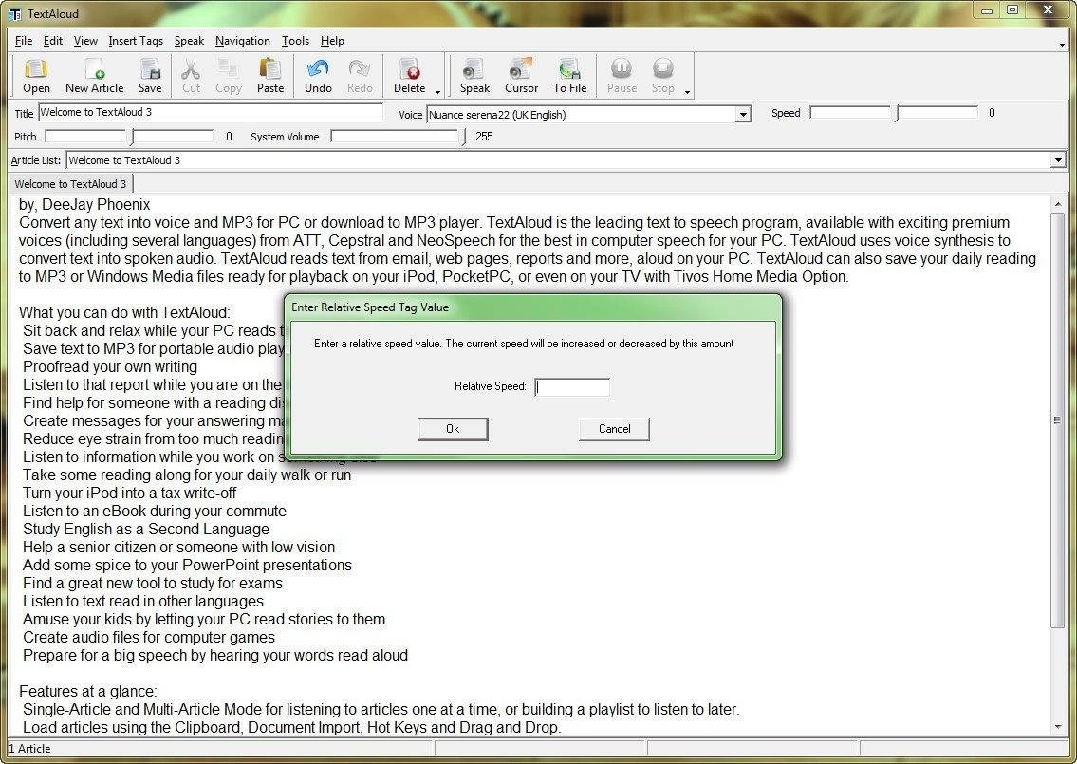Click the Copy toolbar icon

pos(228,76)
